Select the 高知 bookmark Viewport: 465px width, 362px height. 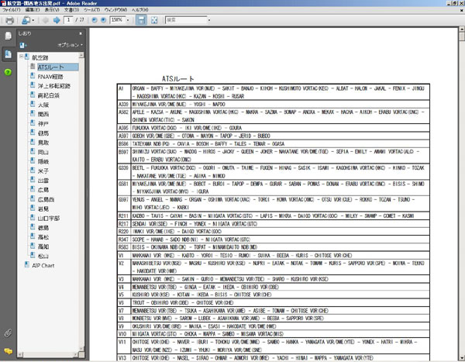point(43,247)
